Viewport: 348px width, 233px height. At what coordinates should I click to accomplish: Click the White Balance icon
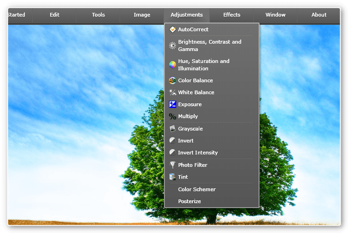pyautogui.click(x=172, y=92)
